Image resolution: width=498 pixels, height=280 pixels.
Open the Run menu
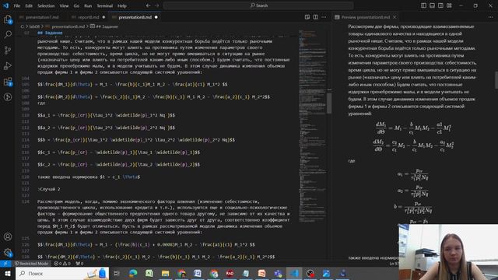88,5
